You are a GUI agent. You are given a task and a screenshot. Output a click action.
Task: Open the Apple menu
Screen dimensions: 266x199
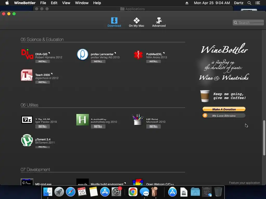[7, 3]
